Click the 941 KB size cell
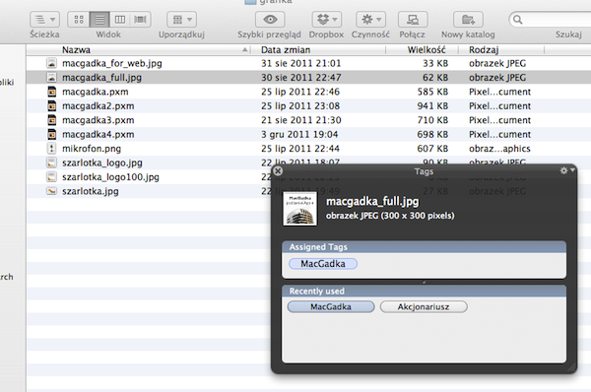The width and height of the screenshot is (591, 392). (432, 106)
